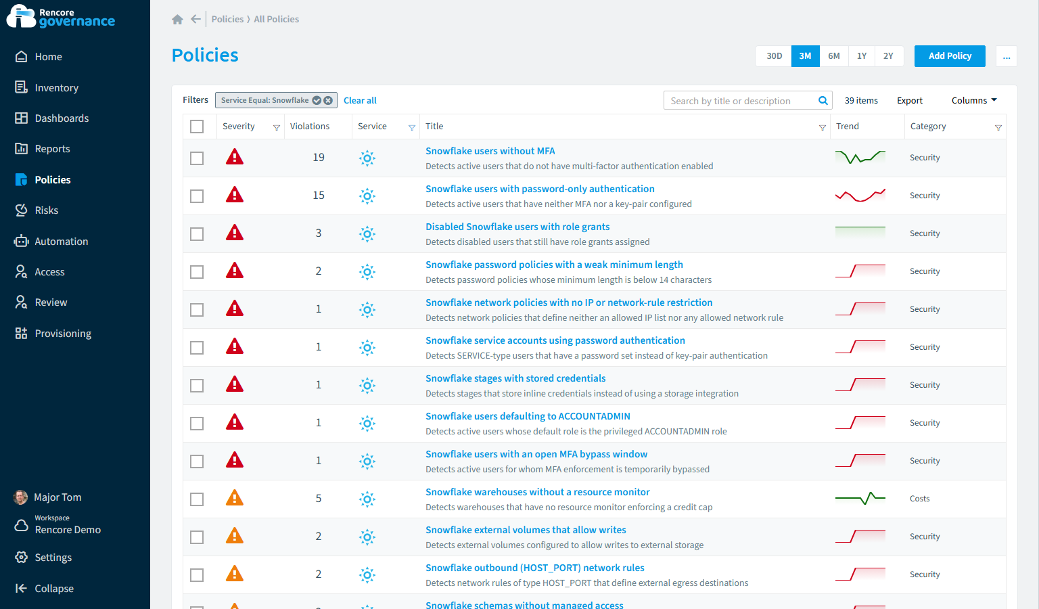The height and width of the screenshot is (609, 1039).
Task: Click the Review sidebar icon
Action: pos(21,302)
